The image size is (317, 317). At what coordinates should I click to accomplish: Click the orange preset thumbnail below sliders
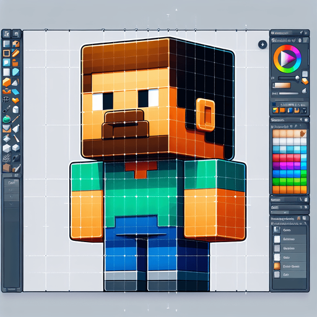pyautogui.click(x=282, y=110)
